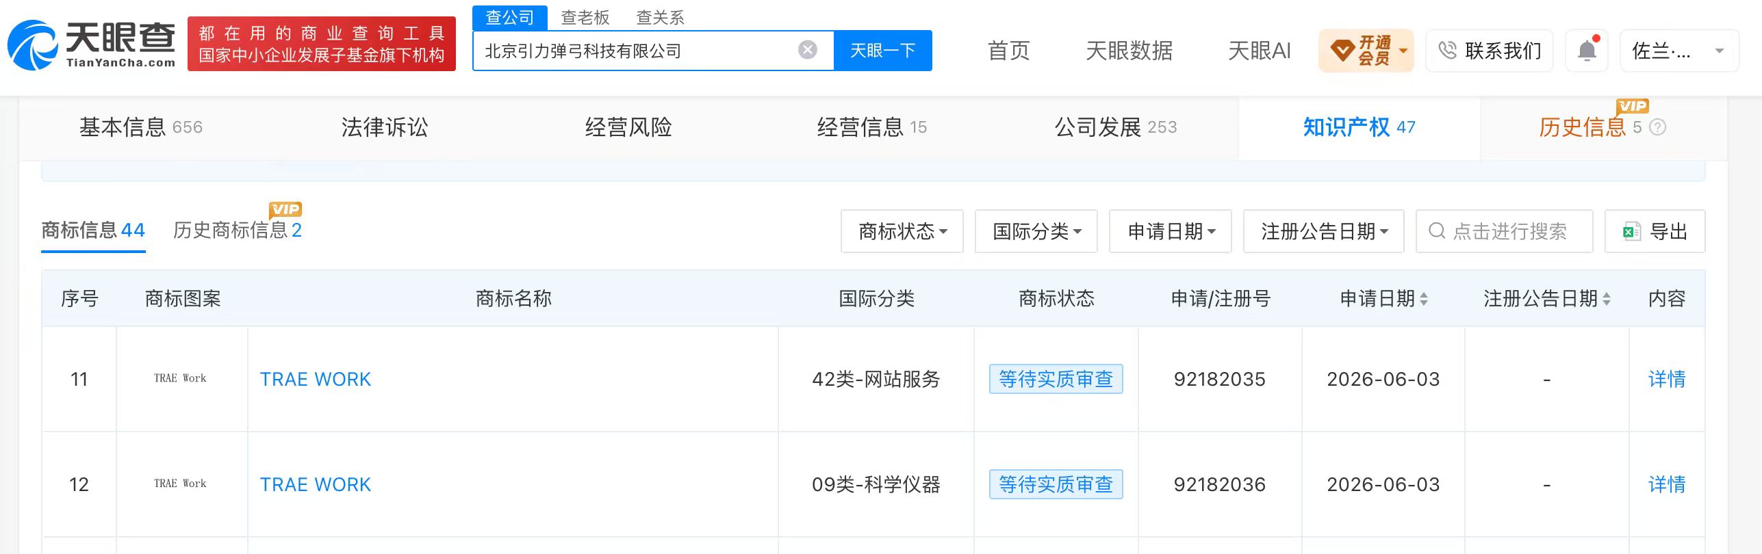Screen dimensions: 1762x554
Task: Click the 商标图案 column header
Action: pyautogui.click(x=183, y=299)
